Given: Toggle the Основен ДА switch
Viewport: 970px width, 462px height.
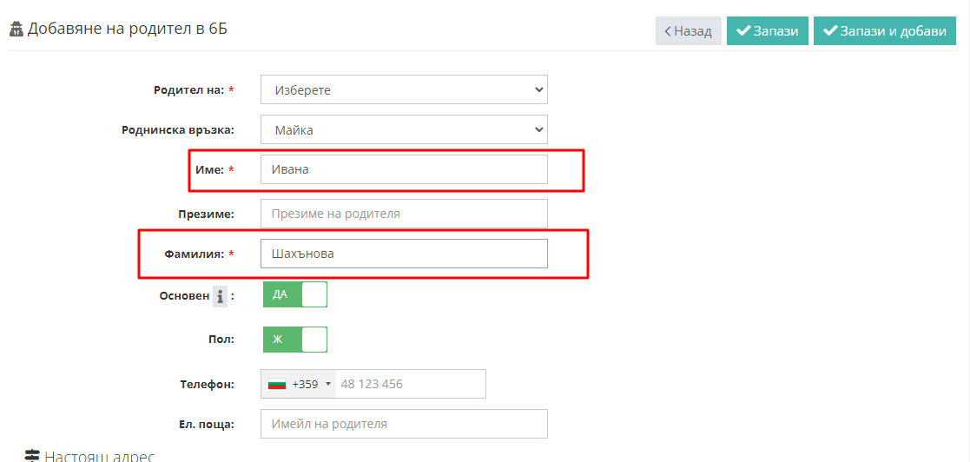Looking at the screenshot, I should point(295,294).
